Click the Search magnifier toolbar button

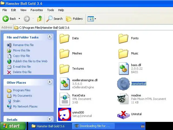(x=54, y=19)
